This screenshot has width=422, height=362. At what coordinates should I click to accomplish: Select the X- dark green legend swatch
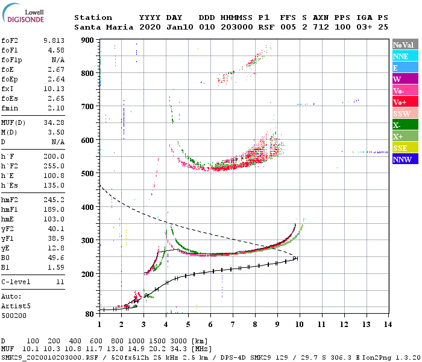[x=405, y=125]
